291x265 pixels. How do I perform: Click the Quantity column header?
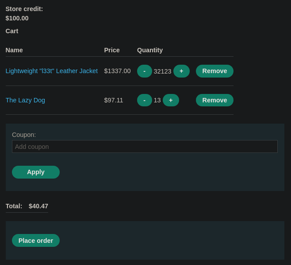click(150, 50)
